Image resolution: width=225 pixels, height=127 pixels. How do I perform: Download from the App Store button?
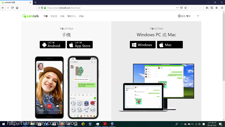pos(80,45)
